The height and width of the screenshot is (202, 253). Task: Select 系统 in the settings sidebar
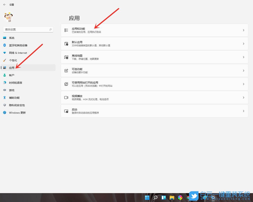pos(12,38)
